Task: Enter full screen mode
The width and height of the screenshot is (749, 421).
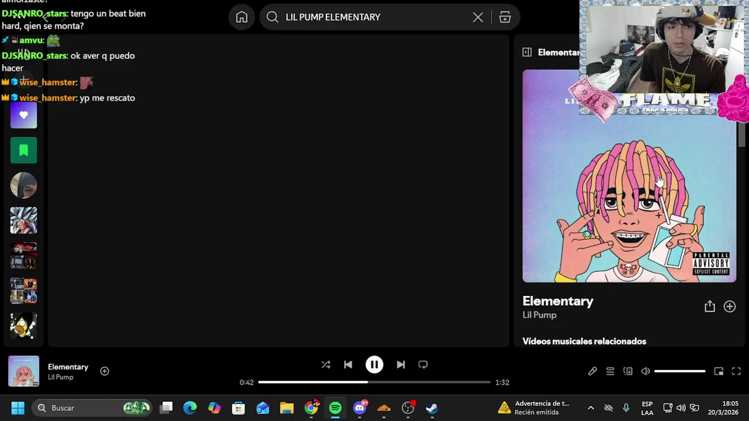Action: click(737, 371)
